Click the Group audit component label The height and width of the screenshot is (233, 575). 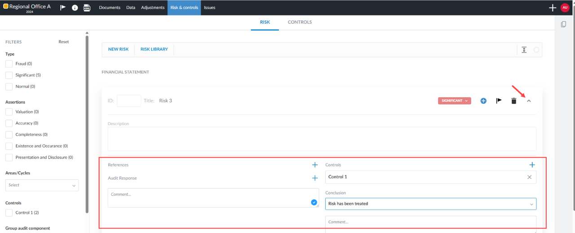pyautogui.click(x=28, y=228)
